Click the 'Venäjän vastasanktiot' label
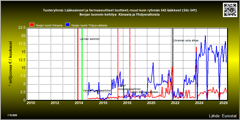The image size is (240, 120). point(97,91)
